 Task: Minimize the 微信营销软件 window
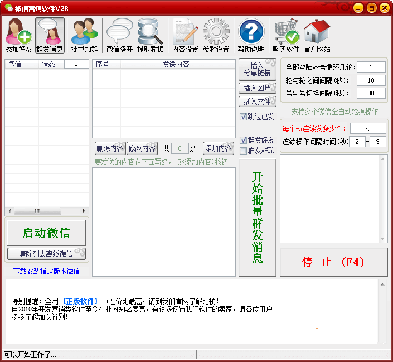(x=358, y=8)
